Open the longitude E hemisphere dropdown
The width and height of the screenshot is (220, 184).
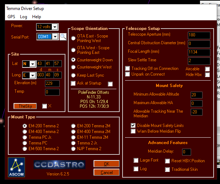click(x=32, y=75)
